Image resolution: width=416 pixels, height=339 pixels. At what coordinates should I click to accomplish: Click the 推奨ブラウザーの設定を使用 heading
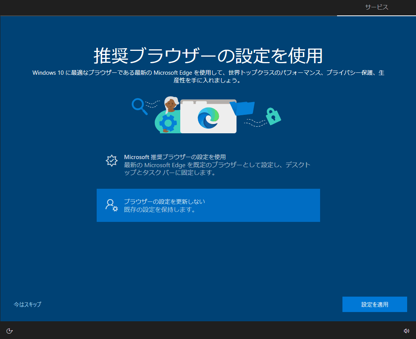point(208,56)
